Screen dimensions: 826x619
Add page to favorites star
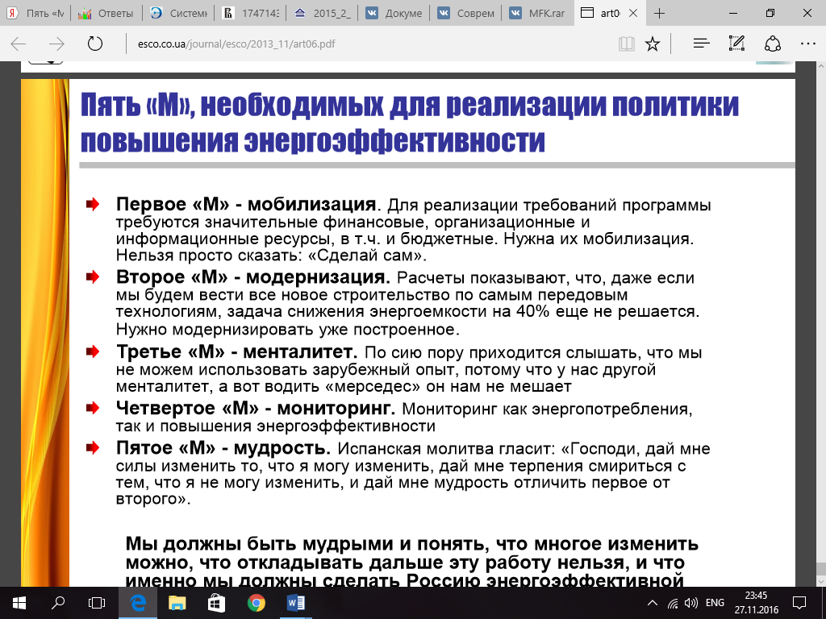click(x=652, y=44)
